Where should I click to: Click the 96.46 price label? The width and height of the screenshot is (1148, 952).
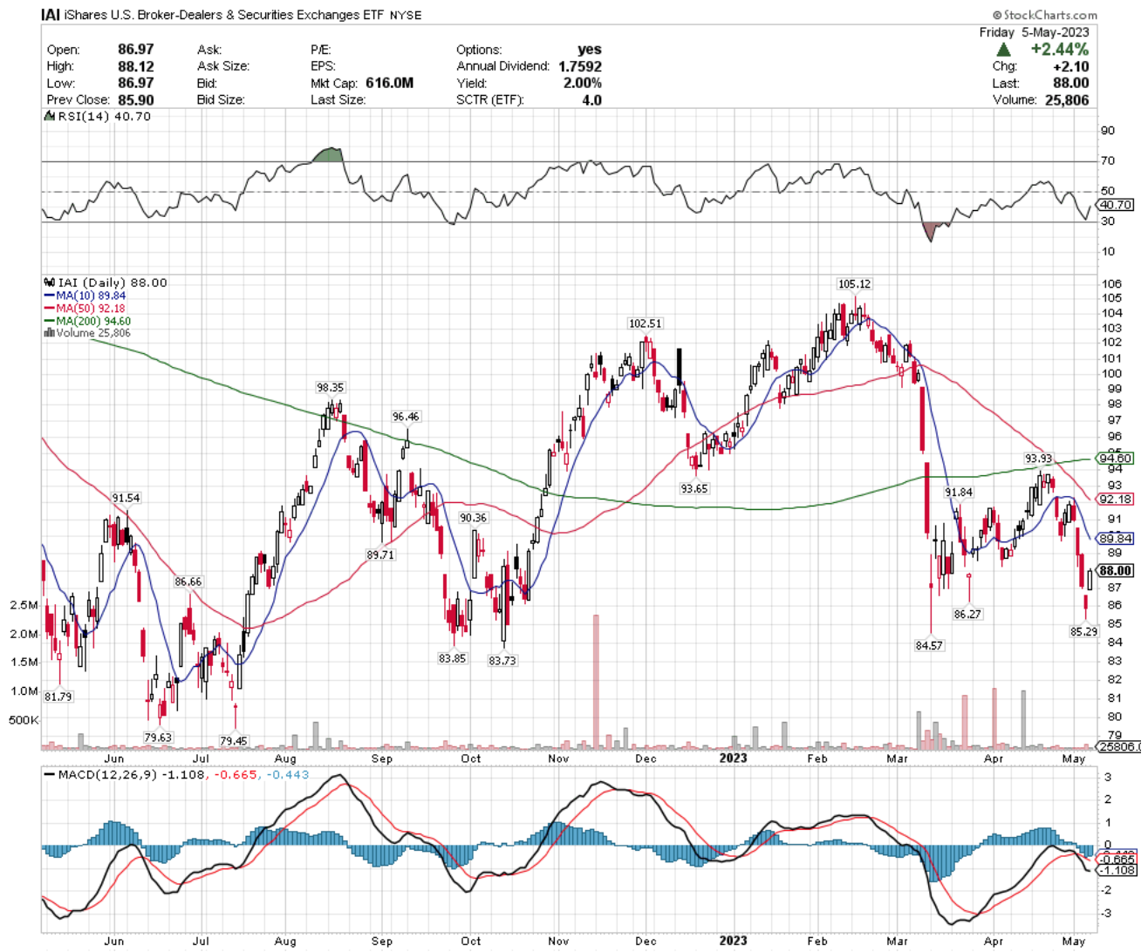tap(406, 417)
